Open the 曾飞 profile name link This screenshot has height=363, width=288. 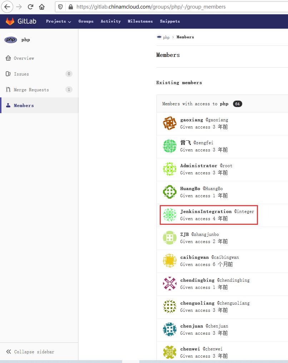tap(185, 142)
